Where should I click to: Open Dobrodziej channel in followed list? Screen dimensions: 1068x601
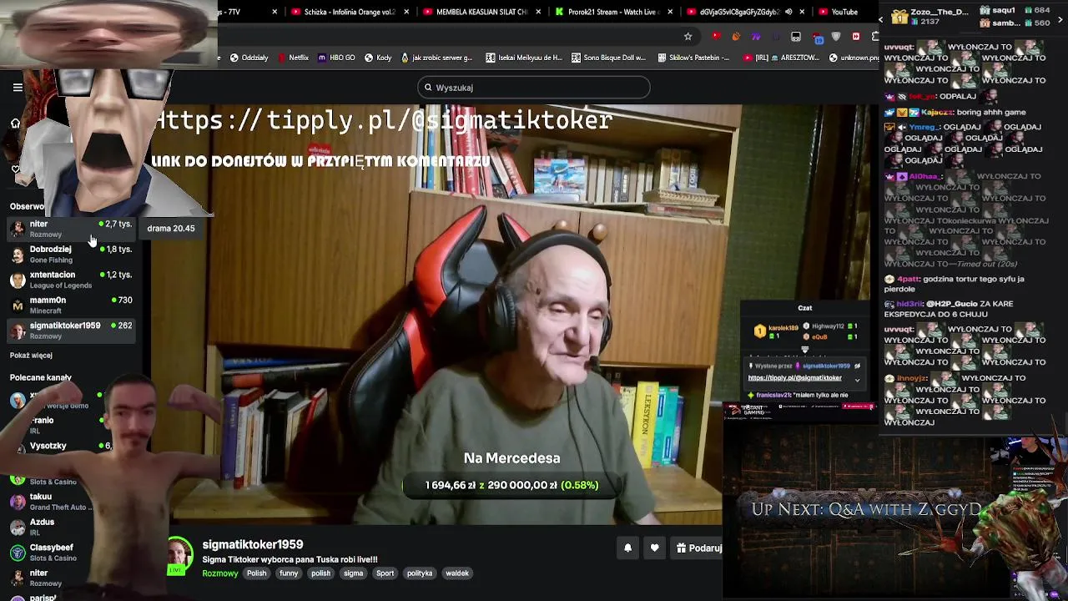[71, 254]
